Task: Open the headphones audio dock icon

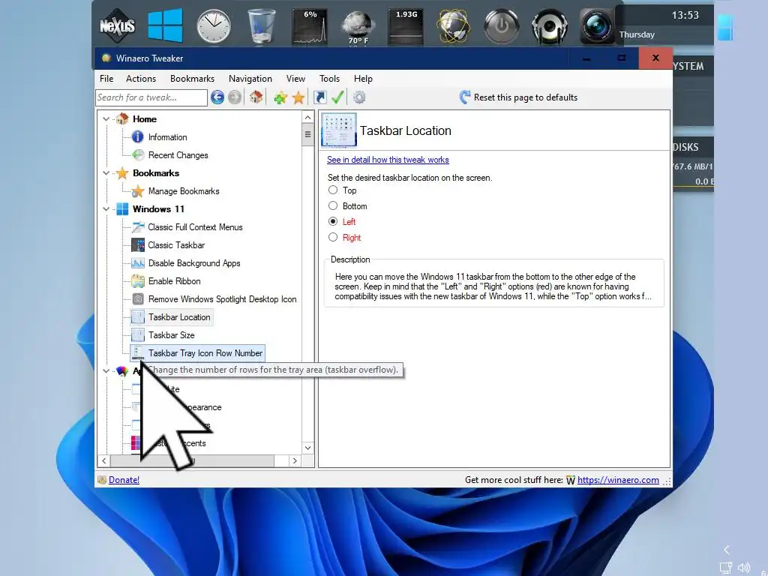Action: tap(550, 26)
